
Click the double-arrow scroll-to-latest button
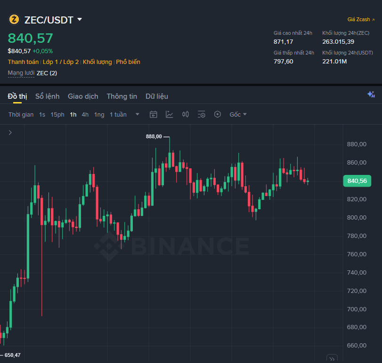click(332, 358)
